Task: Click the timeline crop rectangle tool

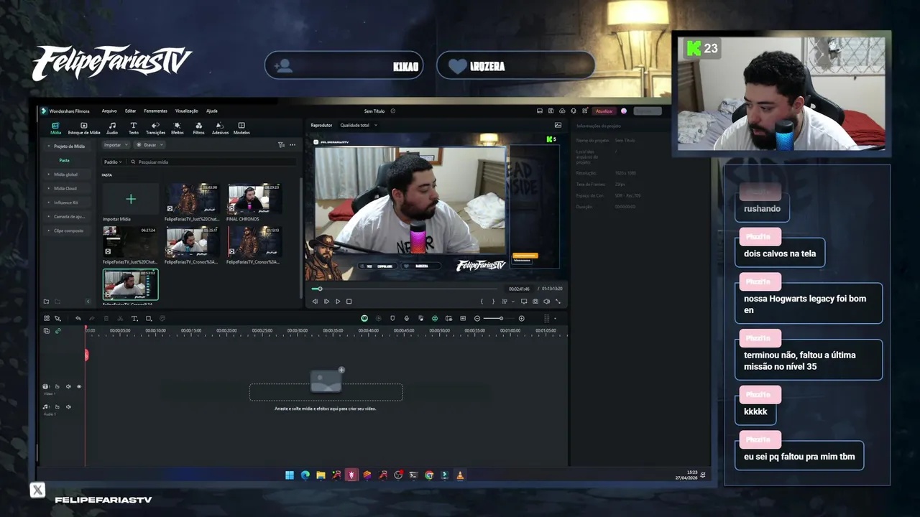Action: pos(149,319)
